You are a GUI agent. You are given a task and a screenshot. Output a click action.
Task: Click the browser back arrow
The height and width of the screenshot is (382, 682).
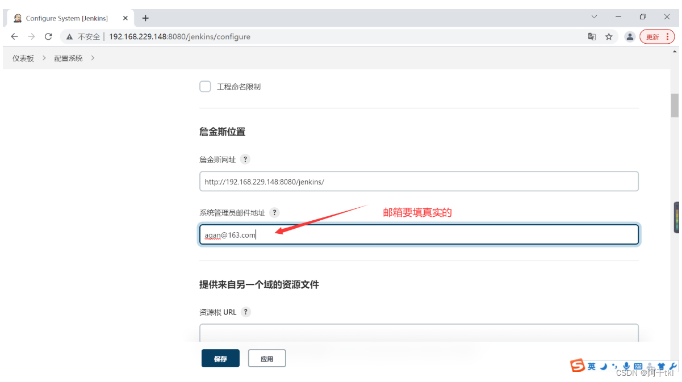14,36
